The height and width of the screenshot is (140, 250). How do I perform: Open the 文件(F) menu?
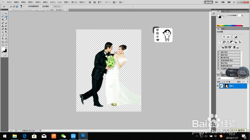pos(9,2)
